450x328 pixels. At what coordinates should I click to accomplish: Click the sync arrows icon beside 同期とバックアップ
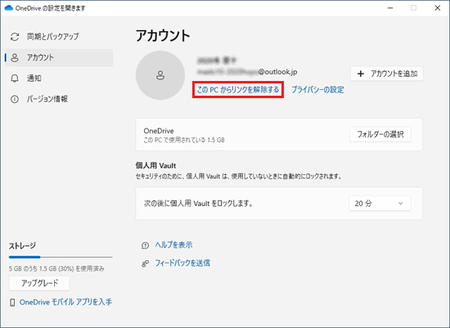[15, 37]
